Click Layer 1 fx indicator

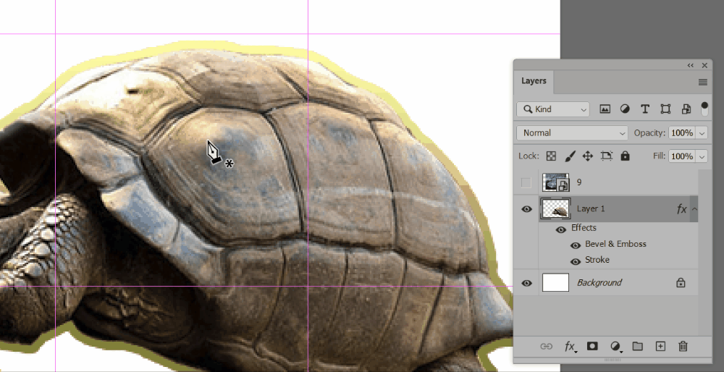(681, 209)
